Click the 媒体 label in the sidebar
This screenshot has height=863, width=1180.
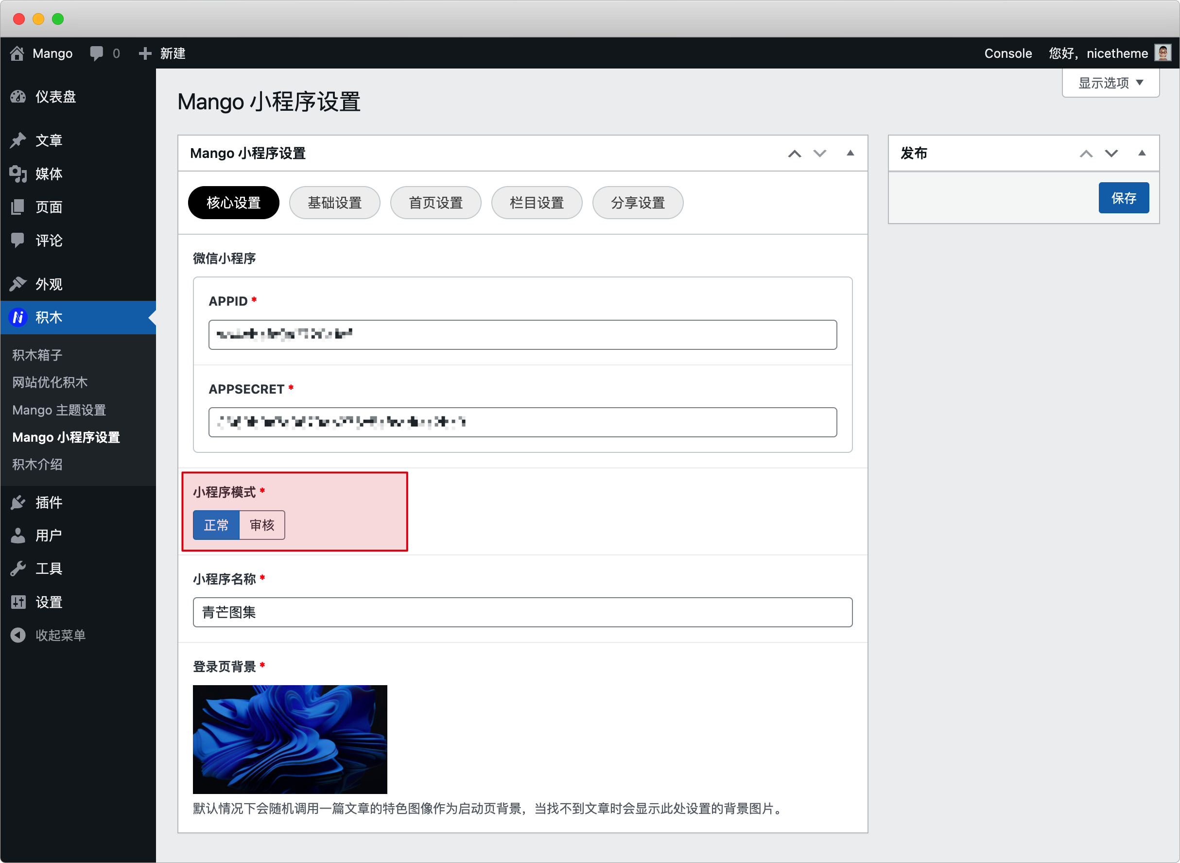pyautogui.click(x=49, y=173)
